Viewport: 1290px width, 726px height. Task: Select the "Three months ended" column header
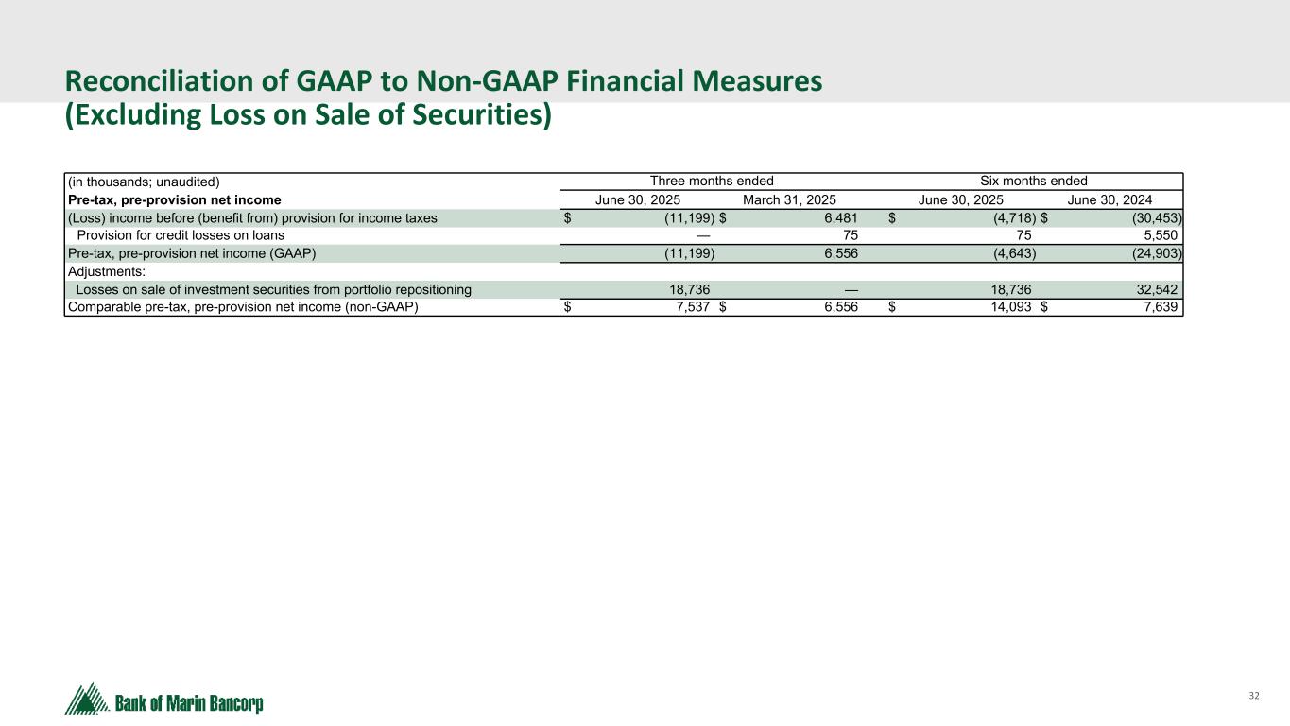(712, 181)
